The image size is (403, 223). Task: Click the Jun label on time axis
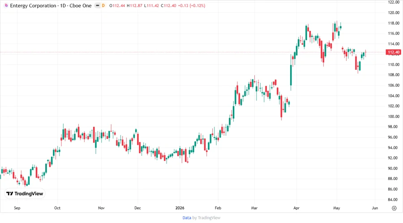(375, 208)
